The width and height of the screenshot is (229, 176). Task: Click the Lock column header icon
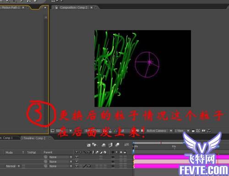[x=125, y=152]
